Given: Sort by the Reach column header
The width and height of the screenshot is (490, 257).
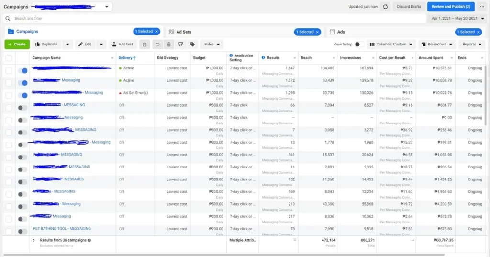Looking at the screenshot, I should pos(306,58).
